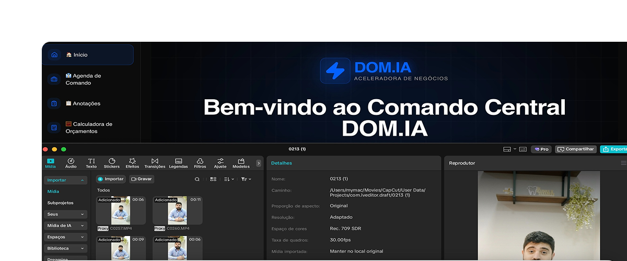627x261 pixels.
Task: Click the Importar button
Action: pyautogui.click(x=111, y=179)
